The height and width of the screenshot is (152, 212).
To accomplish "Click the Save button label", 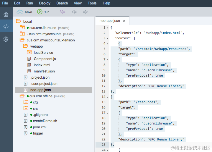I will pos(28,12).
